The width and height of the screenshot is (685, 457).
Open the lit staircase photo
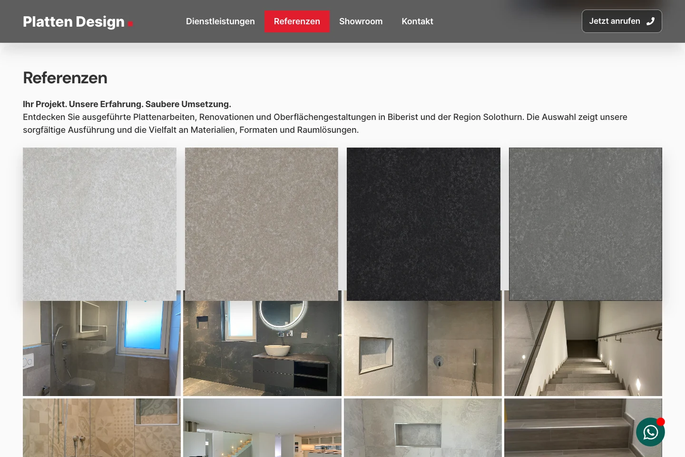tap(583, 348)
